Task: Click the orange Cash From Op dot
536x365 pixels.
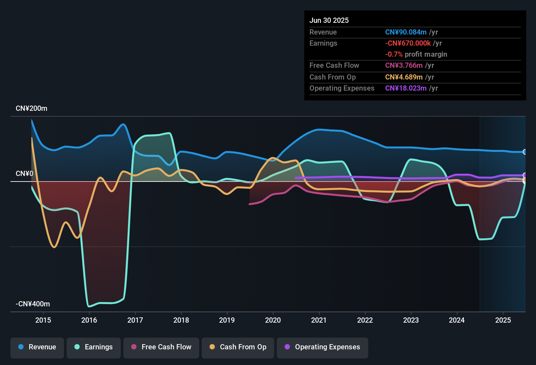Action: point(212,347)
